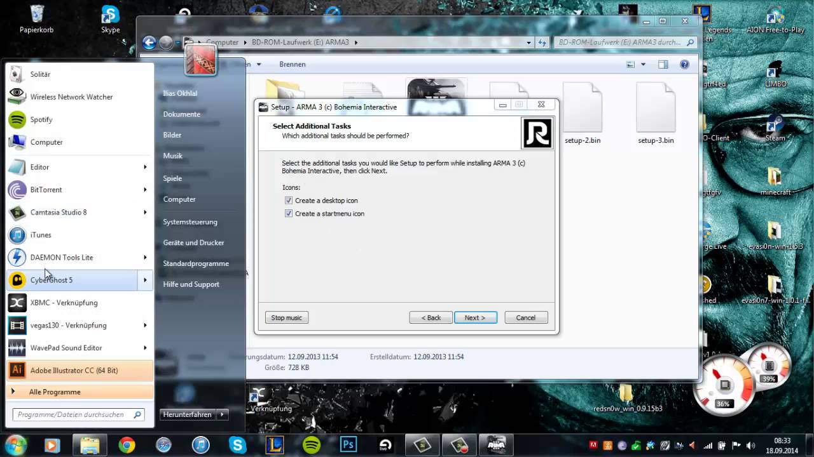Click the Spotify taskbar icon
Image resolution: width=814 pixels, height=457 pixels.
(x=312, y=445)
